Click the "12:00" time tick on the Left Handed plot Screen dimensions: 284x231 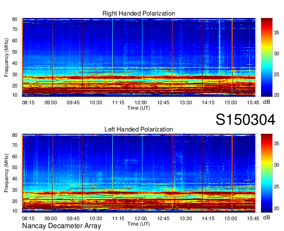point(141,218)
